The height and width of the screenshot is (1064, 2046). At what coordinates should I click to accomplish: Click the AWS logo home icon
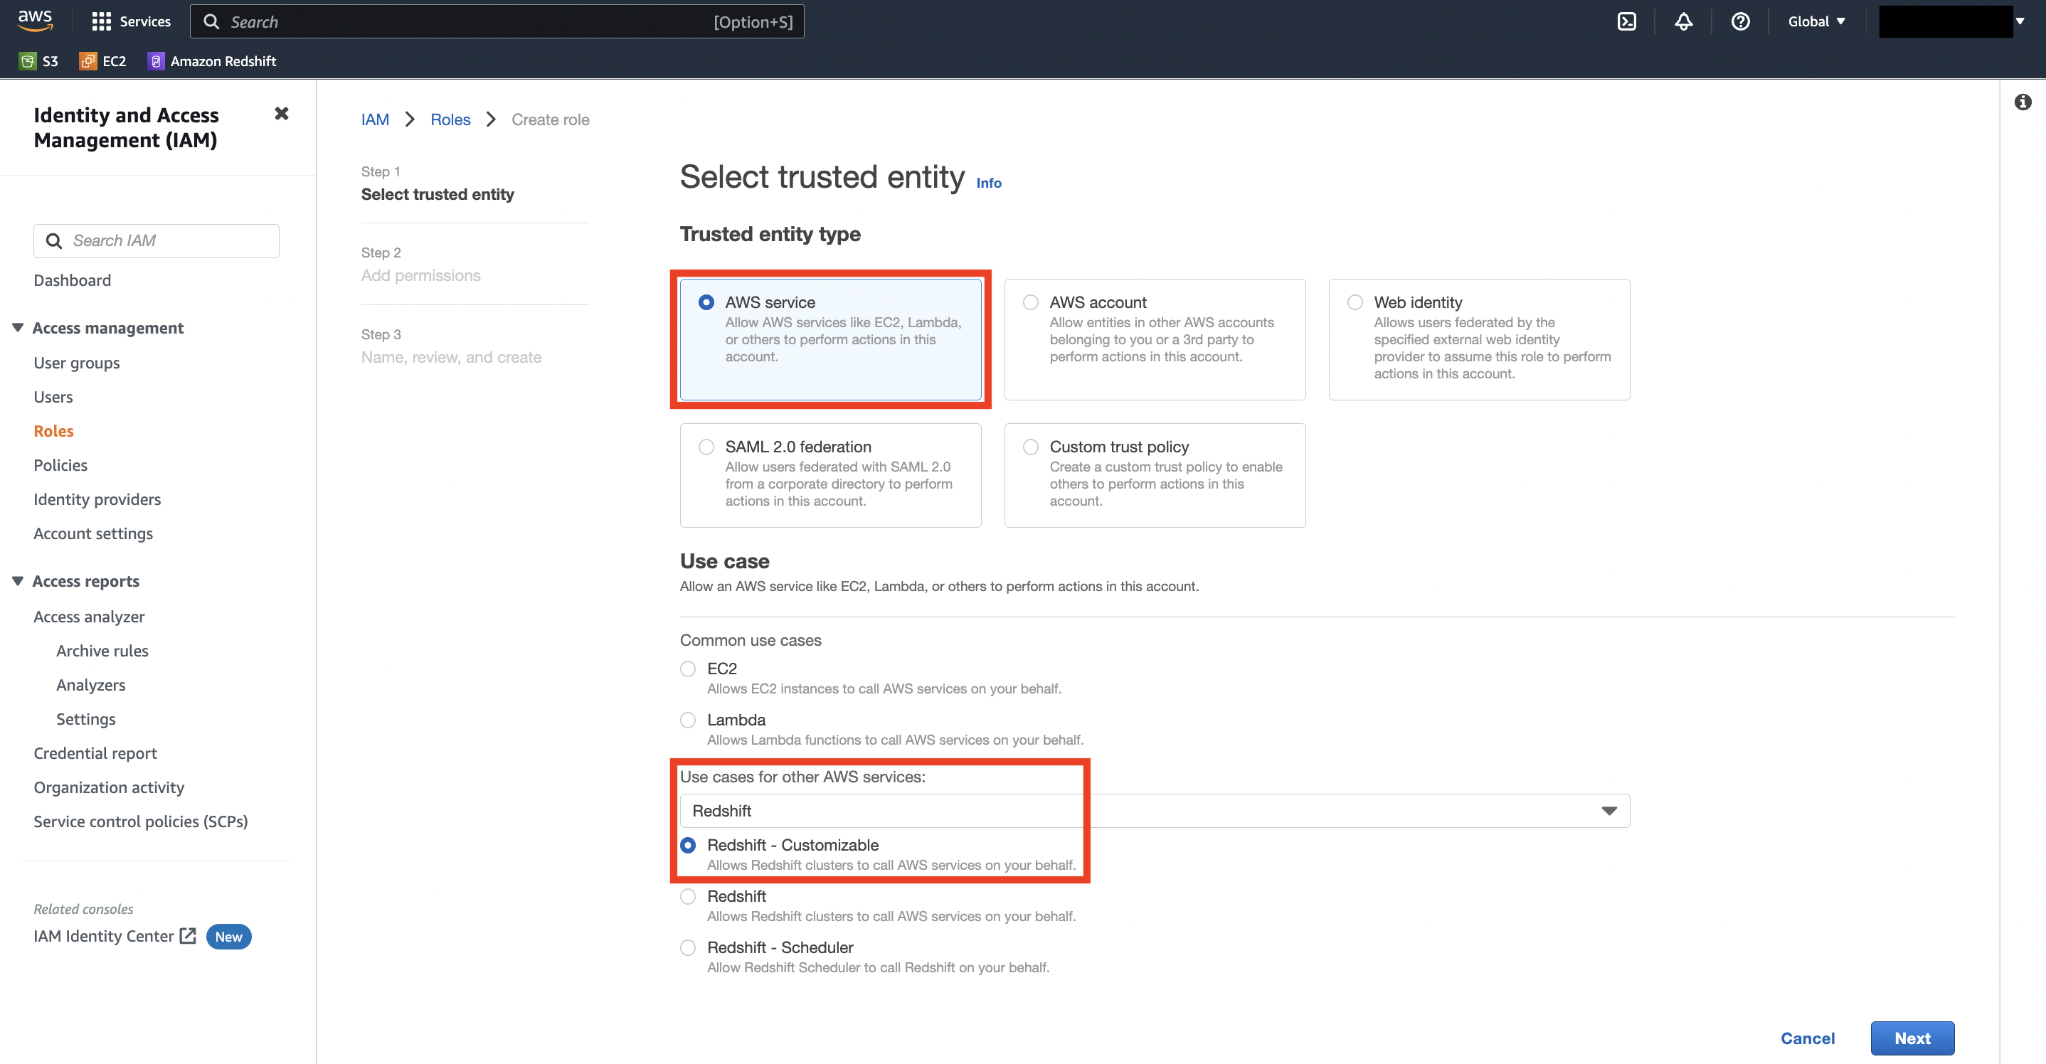click(35, 21)
